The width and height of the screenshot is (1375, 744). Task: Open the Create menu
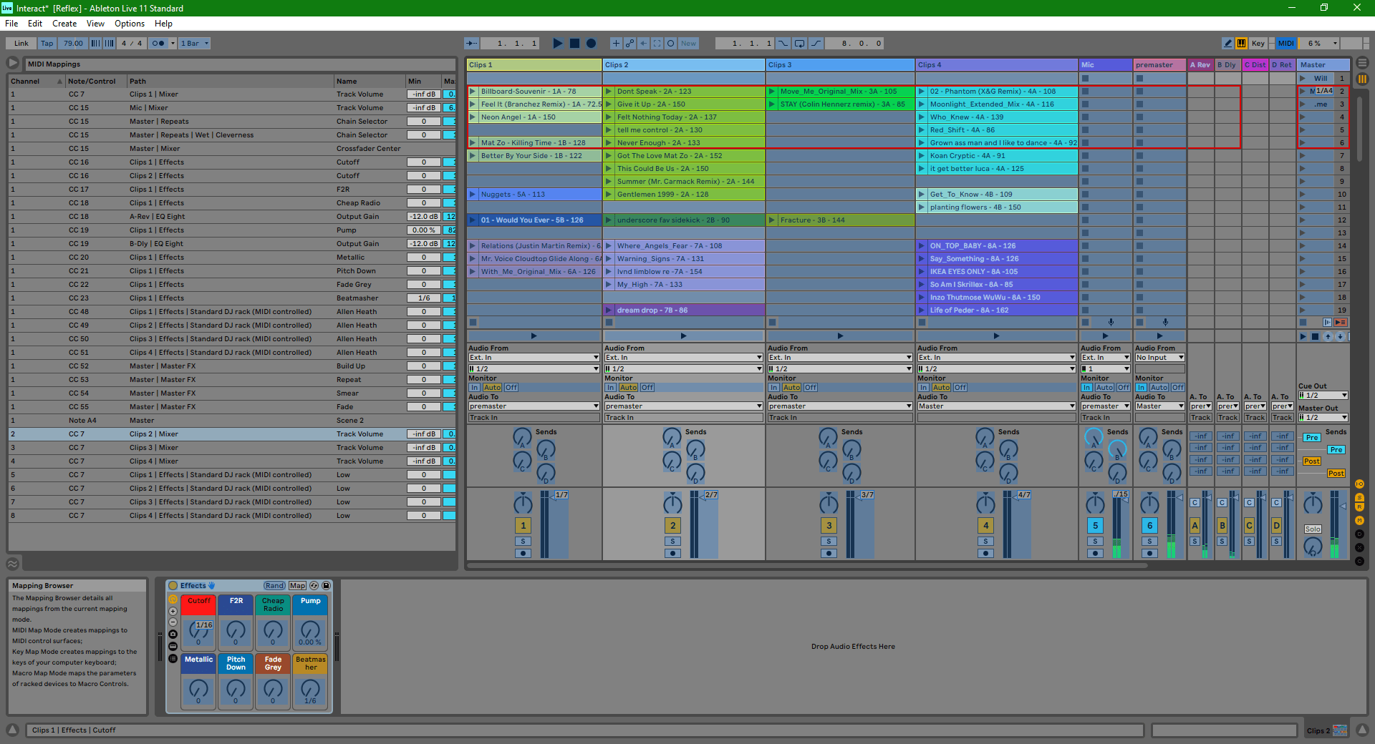(x=64, y=24)
